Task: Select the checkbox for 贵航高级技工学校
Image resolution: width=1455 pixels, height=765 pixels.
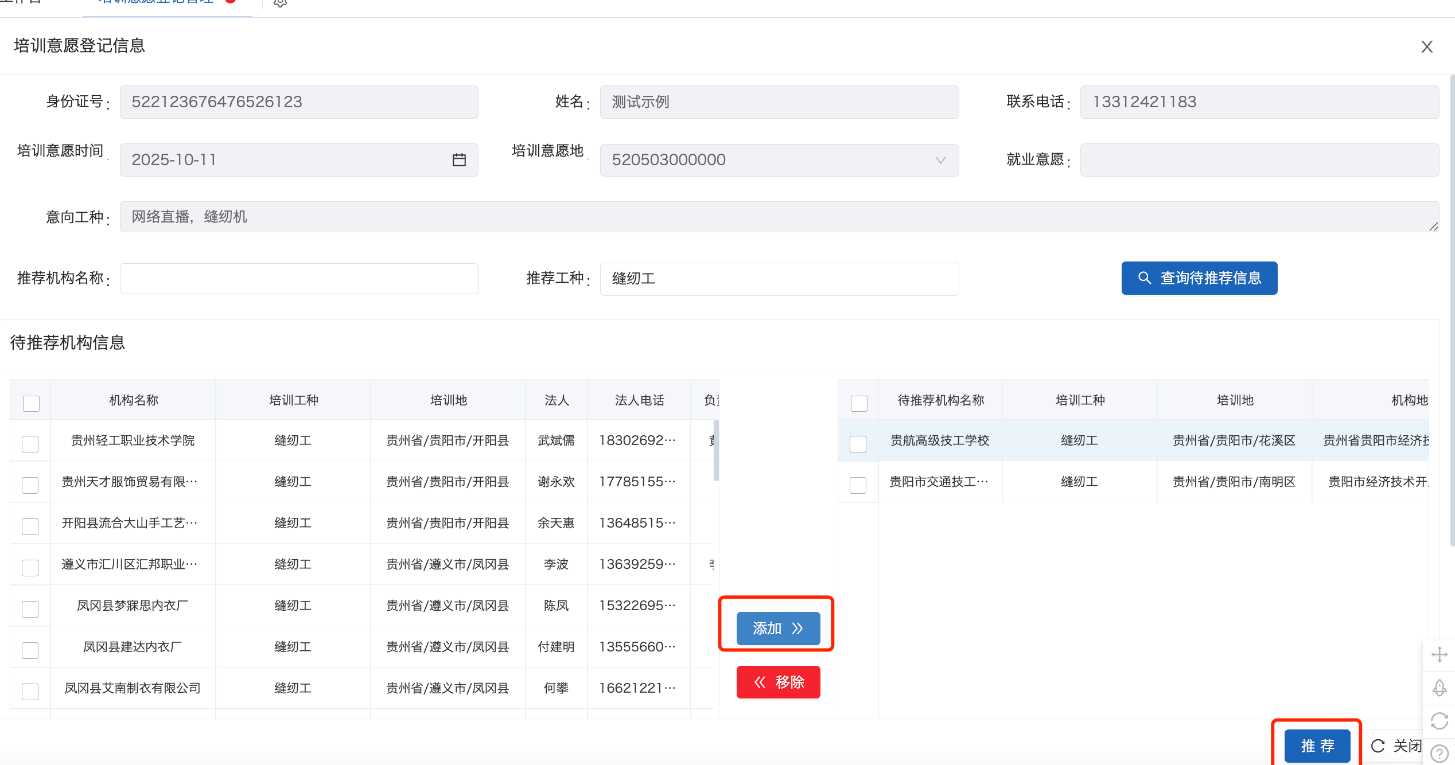Action: coord(858,443)
